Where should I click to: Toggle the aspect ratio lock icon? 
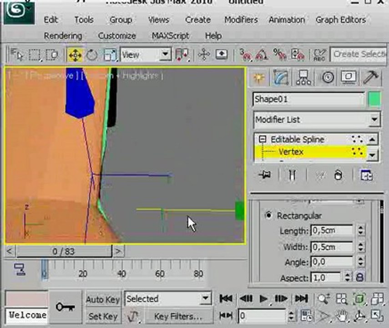tap(360, 277)
